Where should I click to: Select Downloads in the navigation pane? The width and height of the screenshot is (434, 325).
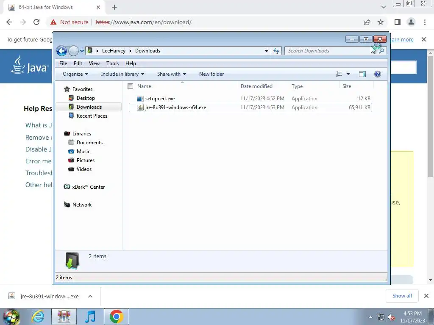(89, 107)
